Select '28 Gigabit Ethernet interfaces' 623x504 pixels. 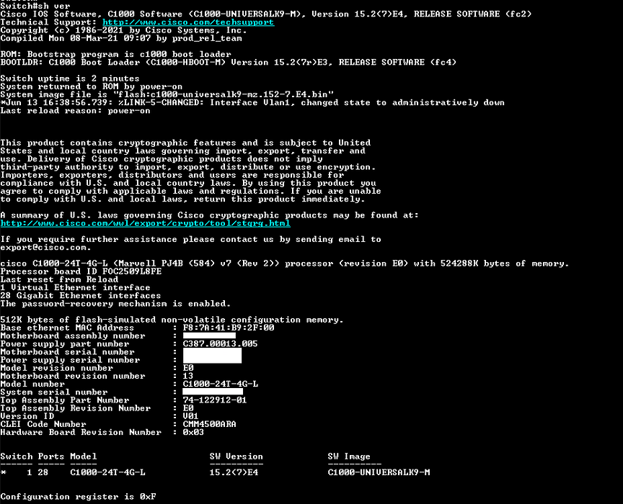(x=81, y=296)
